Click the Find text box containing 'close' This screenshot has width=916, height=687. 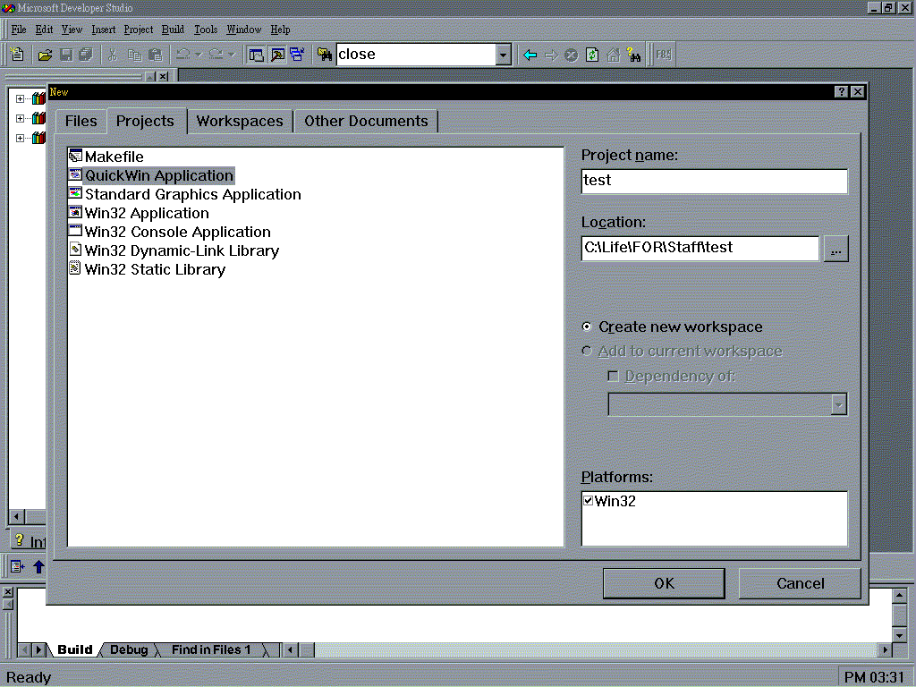coord(417,55)
